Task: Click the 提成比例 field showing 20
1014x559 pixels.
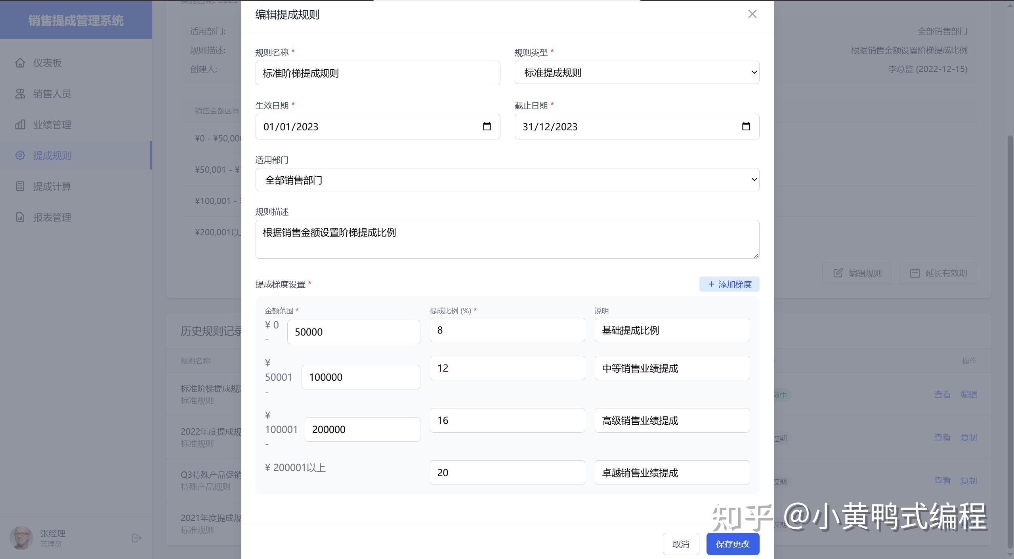Action: (507, 473)
